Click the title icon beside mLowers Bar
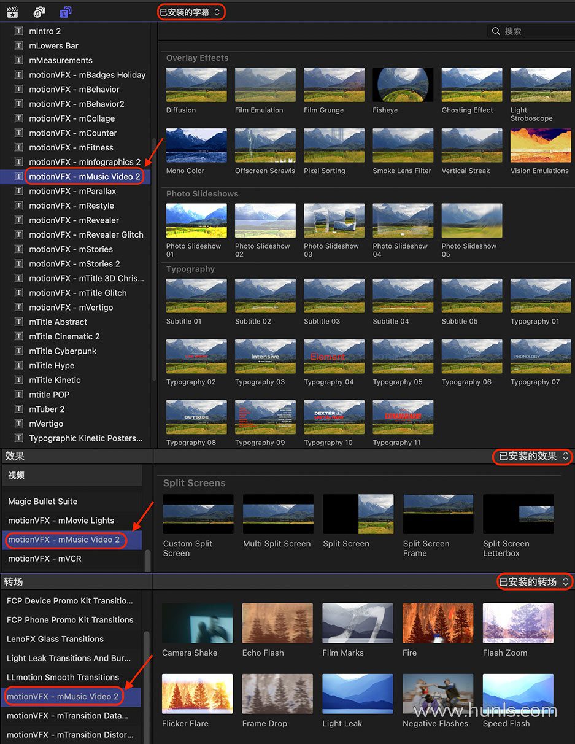This screenshot has height=744, width=575. pos(18,46)
